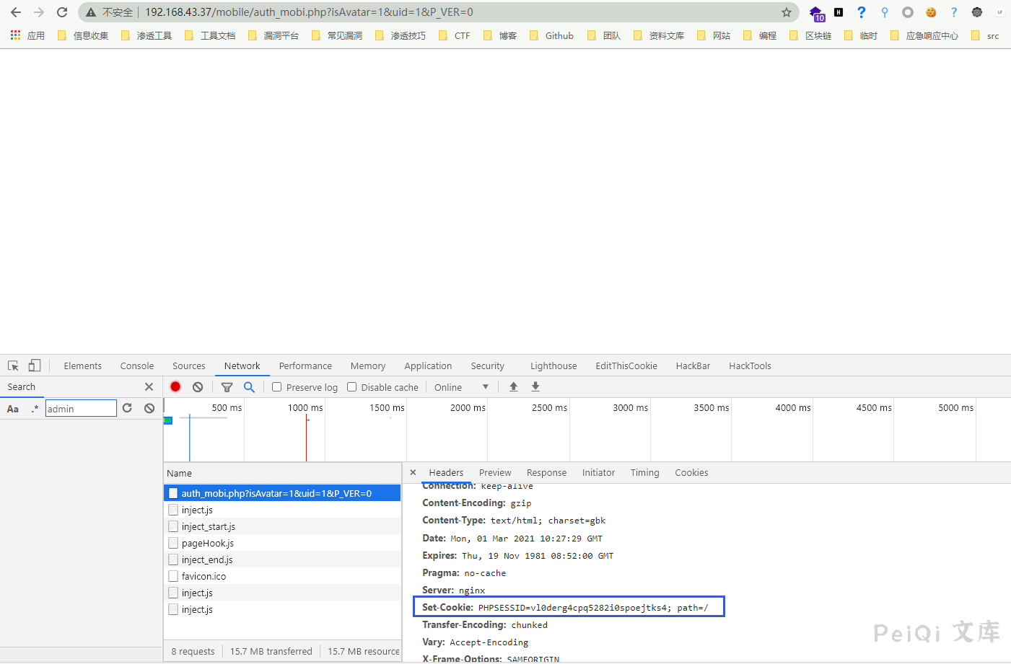Expand the CTF bookmark folder
This screenshot has width=1011, height=664.
pyautogui.click(x=455, y=35)
